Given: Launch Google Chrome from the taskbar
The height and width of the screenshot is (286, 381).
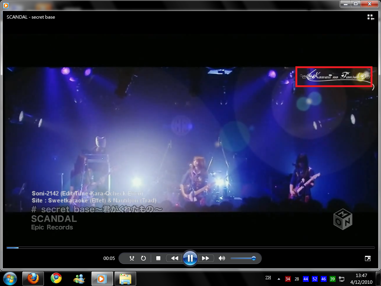Looking at the screenshot, I should click(56, 279).
